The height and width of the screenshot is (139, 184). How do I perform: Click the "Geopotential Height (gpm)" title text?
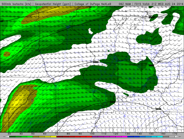[x=53, y=4]
